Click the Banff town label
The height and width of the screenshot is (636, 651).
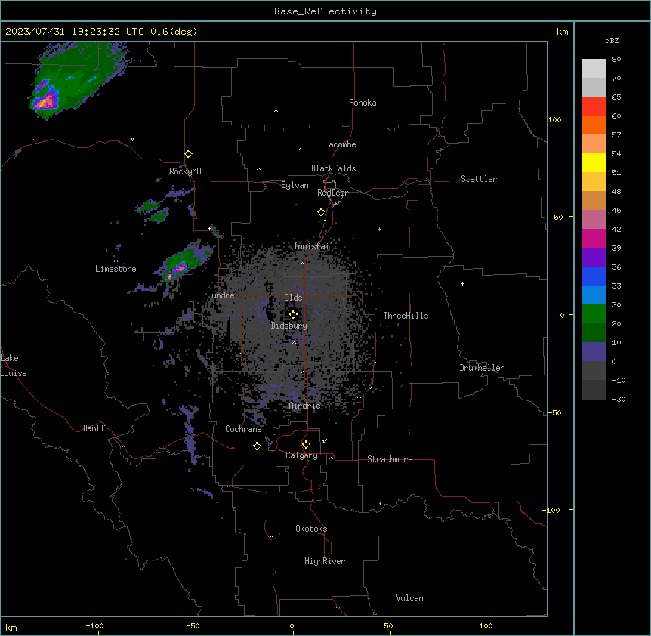pyautogui.click(x=94, y=428)
